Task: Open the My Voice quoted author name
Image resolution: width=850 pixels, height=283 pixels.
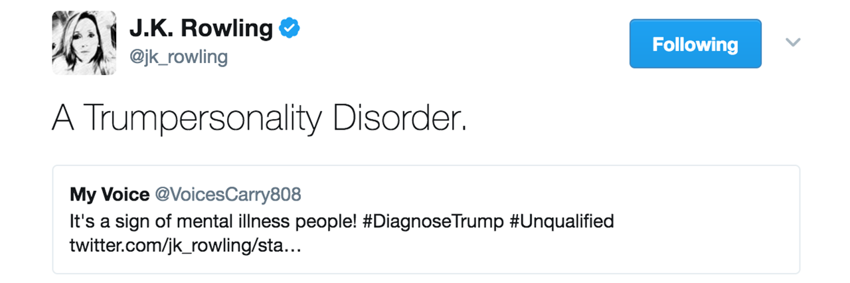Action: (x=110, y=195)
